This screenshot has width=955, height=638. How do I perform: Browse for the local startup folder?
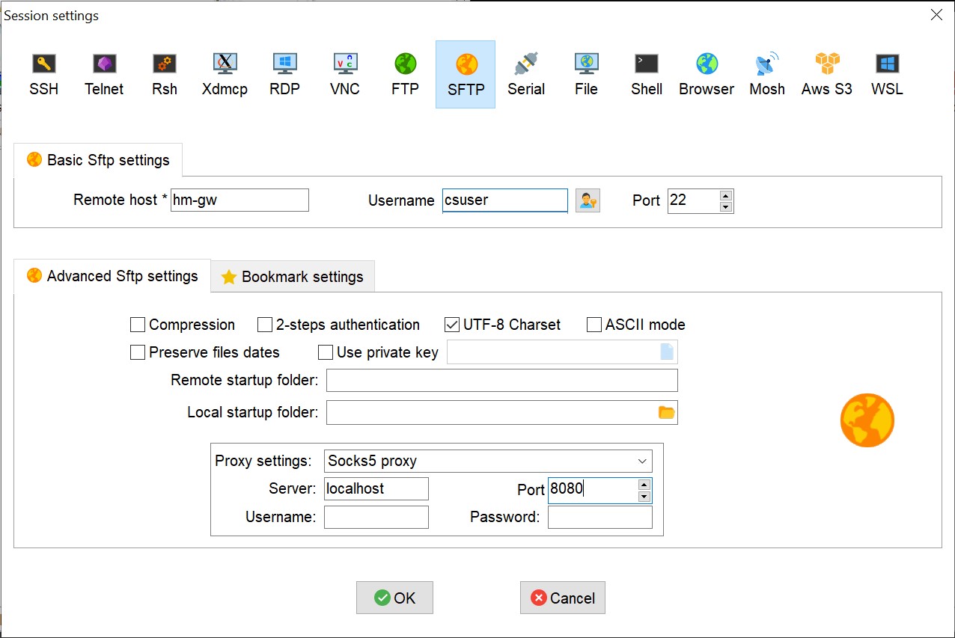pyautogui.click(x=666, y=412)
